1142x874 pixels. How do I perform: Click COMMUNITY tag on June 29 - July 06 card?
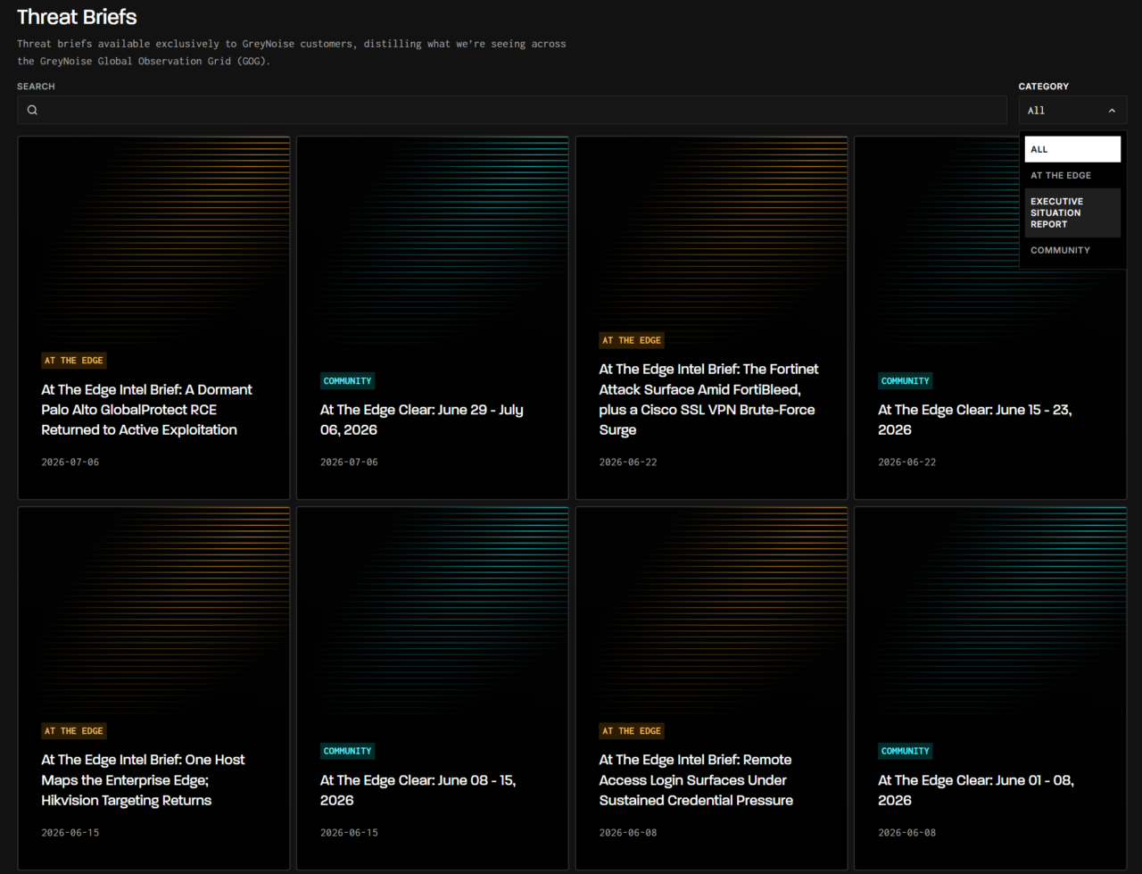pos(348,381)
